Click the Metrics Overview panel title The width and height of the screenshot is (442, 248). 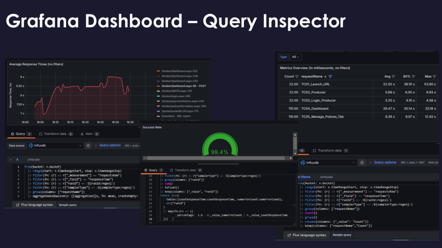coord(315,68)
